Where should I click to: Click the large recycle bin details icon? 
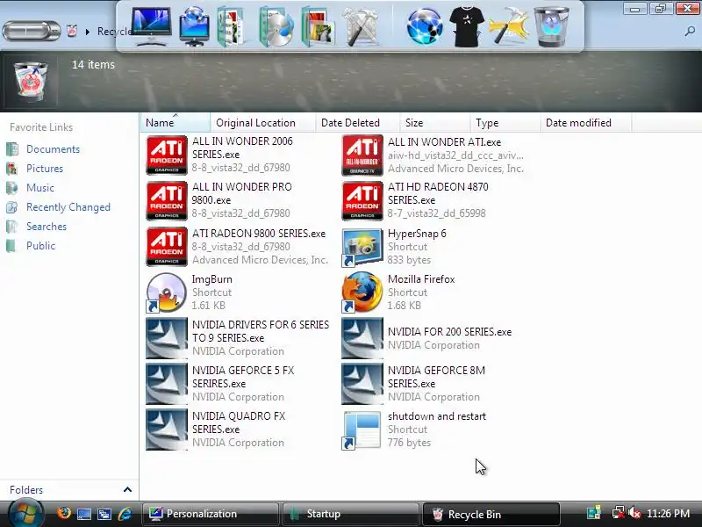(31, 82)
